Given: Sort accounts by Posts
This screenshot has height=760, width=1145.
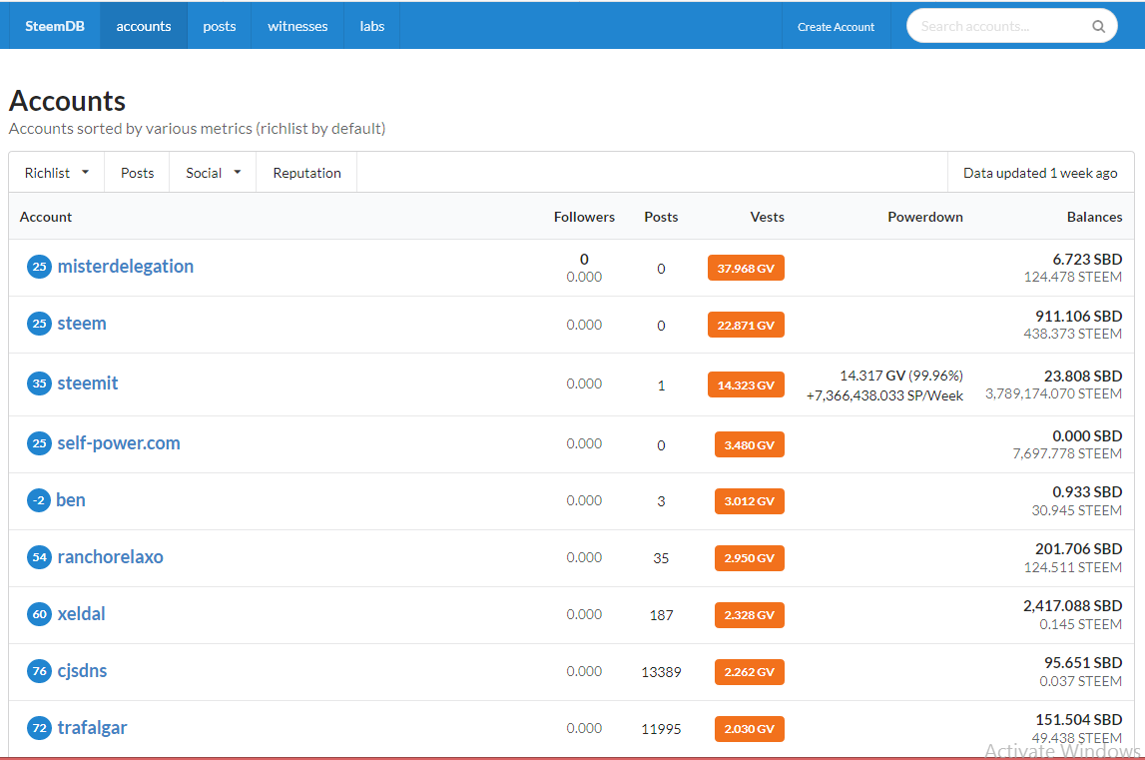Looking at the screenshot, I should [x=138, y=173].
